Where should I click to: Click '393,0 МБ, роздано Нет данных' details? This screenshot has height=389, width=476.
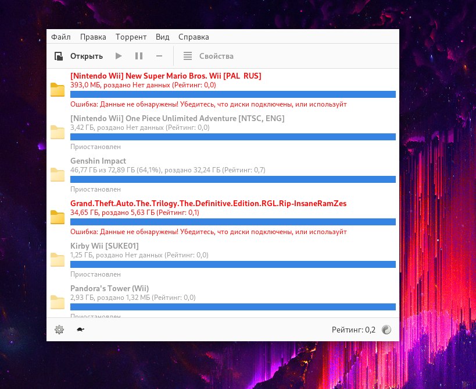pyautogui.click(x=143, y=85)
